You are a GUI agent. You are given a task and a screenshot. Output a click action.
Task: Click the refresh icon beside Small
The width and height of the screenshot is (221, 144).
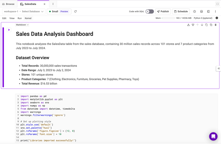[75, 11]
